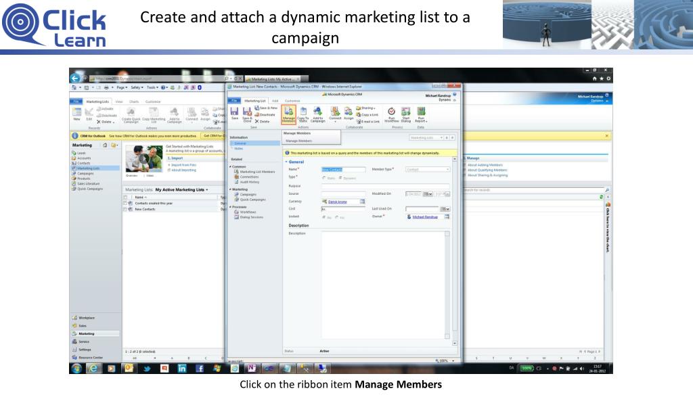The height and width of the screenshot is (420, 693).
Task: Click Facebook icon in the taskbar
Action: pyautogui.click(x=200, y=368)
